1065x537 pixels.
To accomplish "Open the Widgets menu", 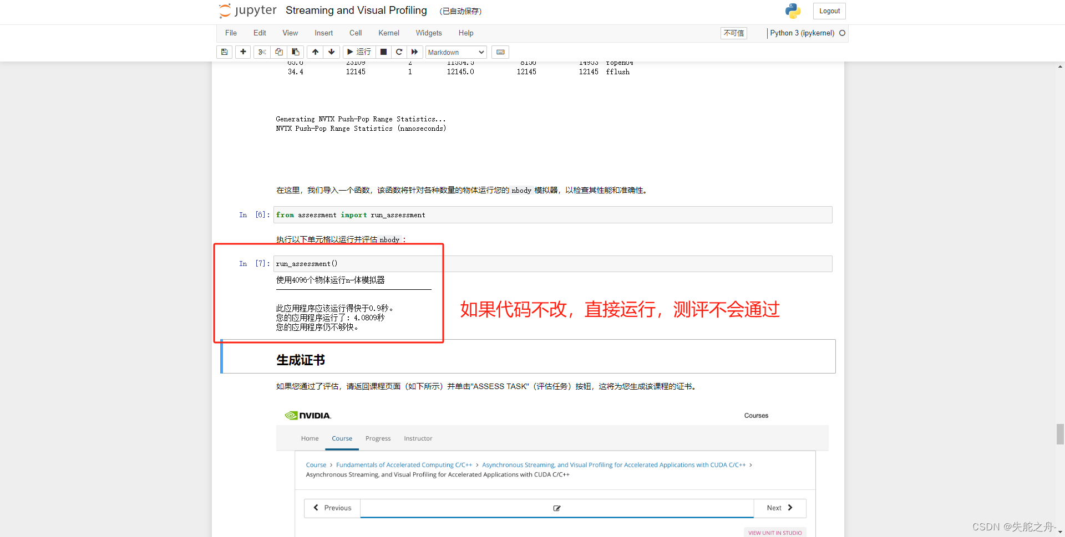I will tap(429, 33).
